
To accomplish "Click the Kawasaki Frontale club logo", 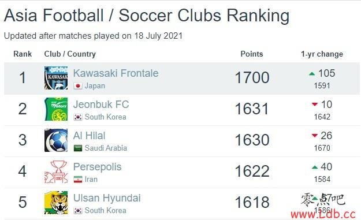I will click(56, 78).
